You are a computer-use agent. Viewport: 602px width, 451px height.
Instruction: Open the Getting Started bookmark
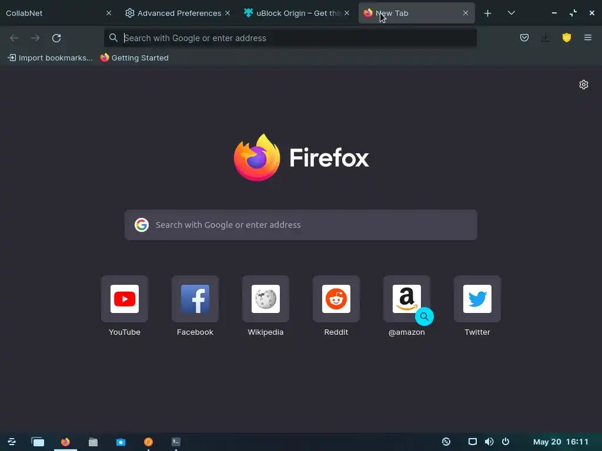click(135, 58)
